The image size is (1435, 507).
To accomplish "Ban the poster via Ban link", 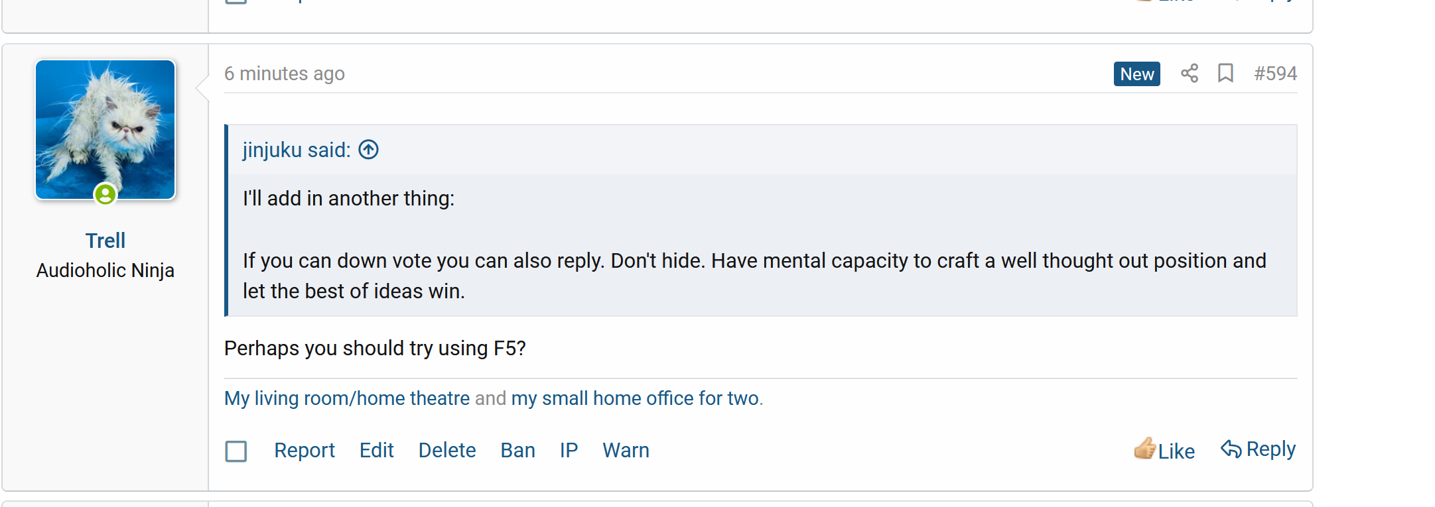I will coord(517,451).
